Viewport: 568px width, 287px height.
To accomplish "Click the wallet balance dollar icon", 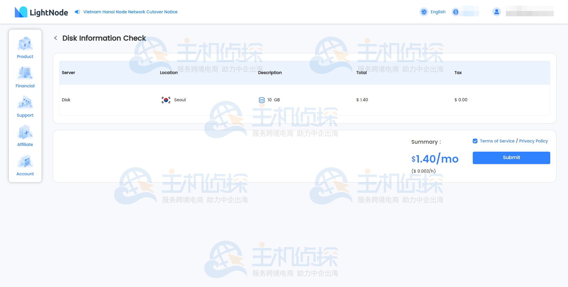I will (456, 12).
